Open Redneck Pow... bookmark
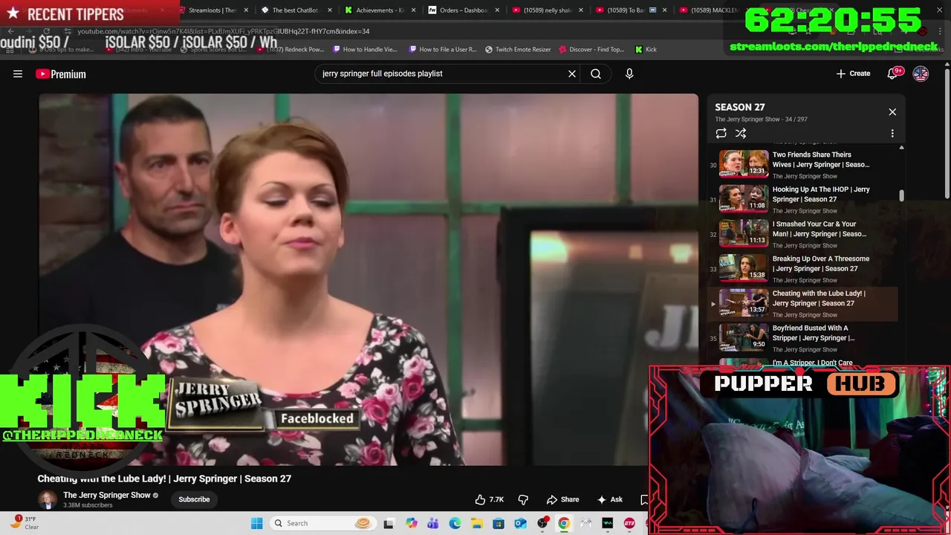 point(291,50)
